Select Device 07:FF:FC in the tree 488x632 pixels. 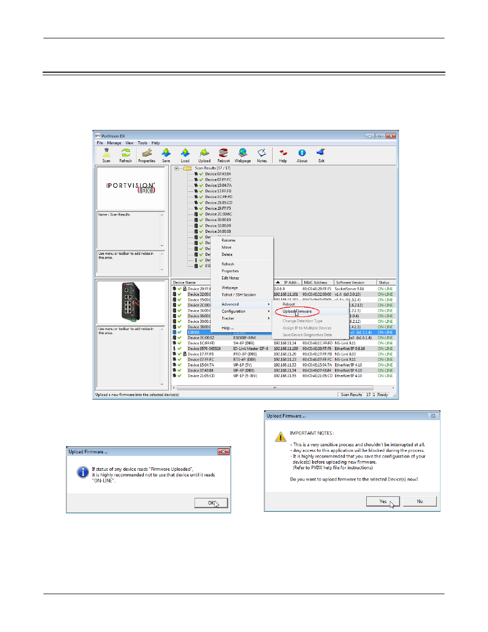coord(218,180)
